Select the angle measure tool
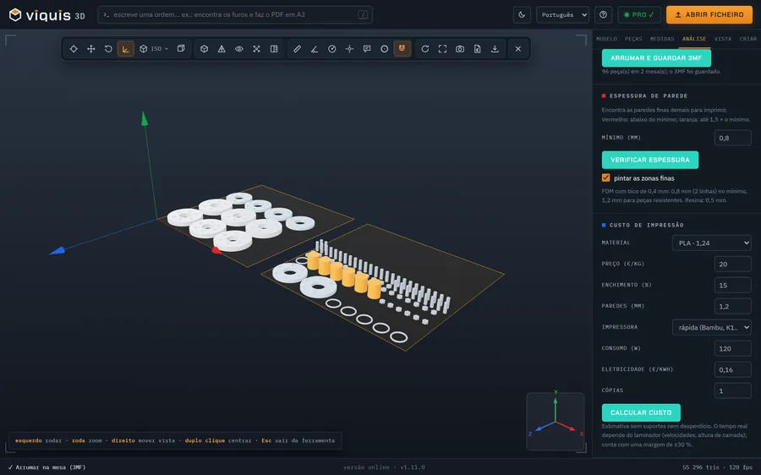The height and width of the screenshot is (475, 761). tap(315, 48)
